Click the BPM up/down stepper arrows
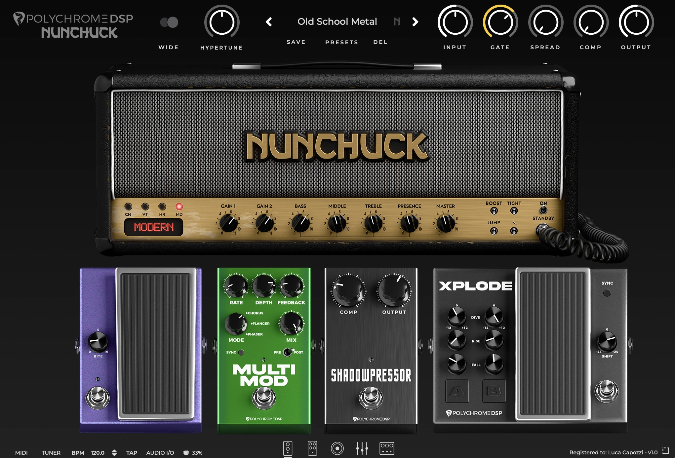 coord(114,453)
